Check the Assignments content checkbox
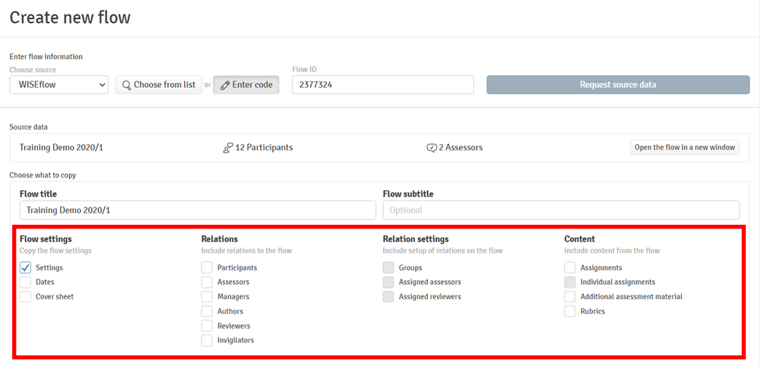 (570, 267)
